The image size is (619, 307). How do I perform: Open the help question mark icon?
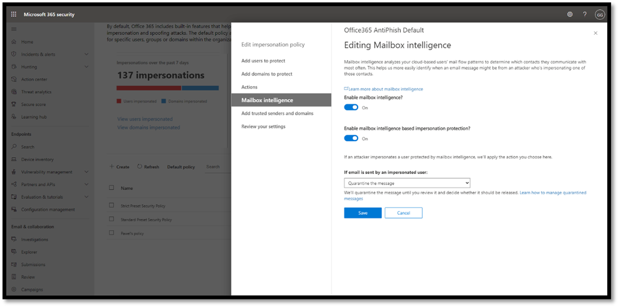(x=585, y=15)
